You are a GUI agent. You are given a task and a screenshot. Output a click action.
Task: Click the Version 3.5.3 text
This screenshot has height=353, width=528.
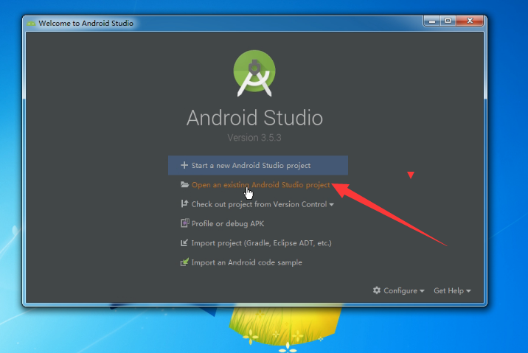tap(254, 138)
